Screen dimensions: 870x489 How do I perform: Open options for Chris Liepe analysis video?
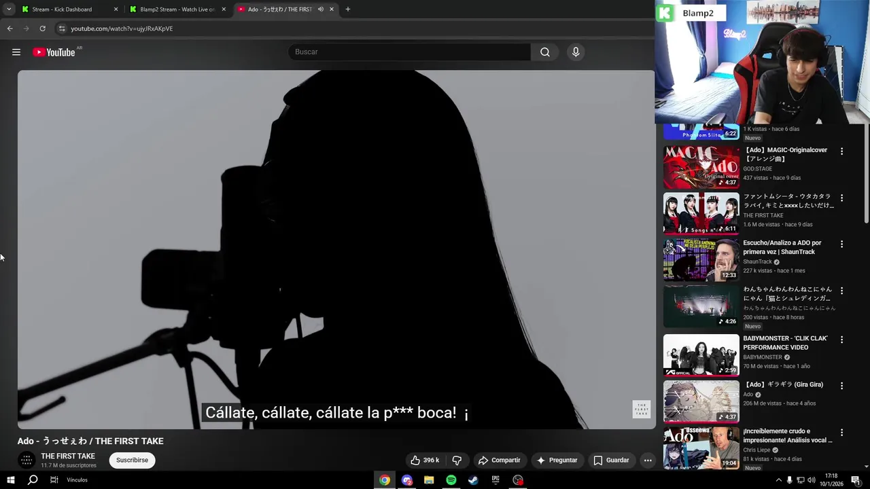[841, 433]
